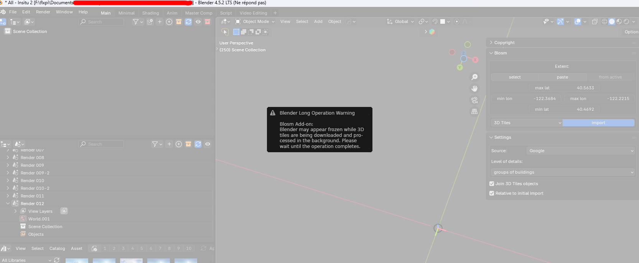The image size is (639, 263).
Task: Uncheck Join 3D Tiles objects
Action: pyautogui.click(x=492, y=184)
